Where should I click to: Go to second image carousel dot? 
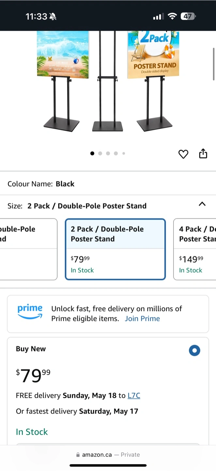(x=100, y=153)
